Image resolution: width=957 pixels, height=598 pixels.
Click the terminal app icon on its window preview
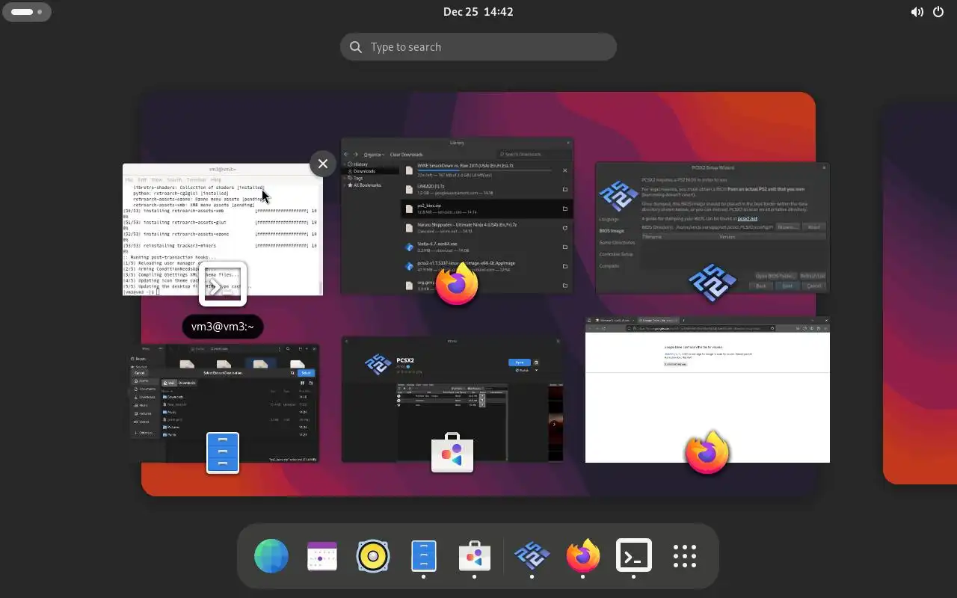[x=223, y=284]
